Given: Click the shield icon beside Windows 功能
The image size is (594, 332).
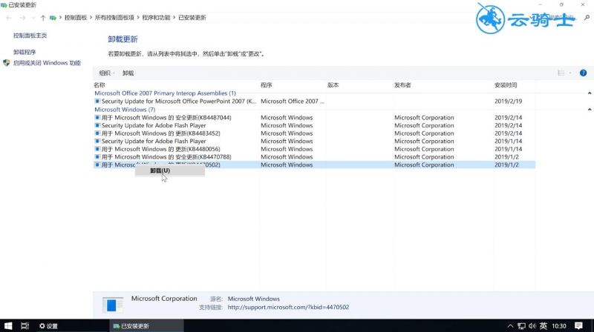Looking at the screenshot, I should click(7, 63).
